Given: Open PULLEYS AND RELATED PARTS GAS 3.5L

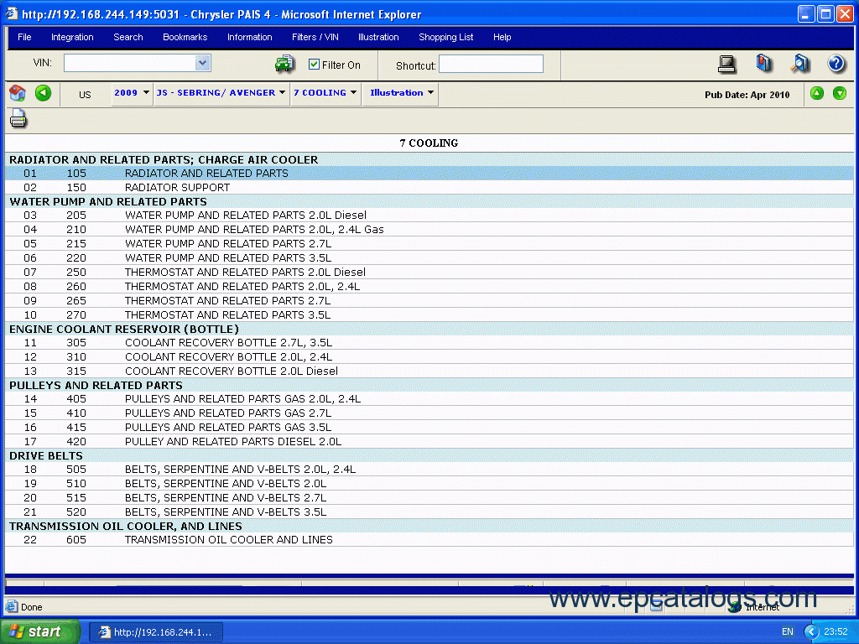Looking at the screenshot, I should click(x=429, y=427).
